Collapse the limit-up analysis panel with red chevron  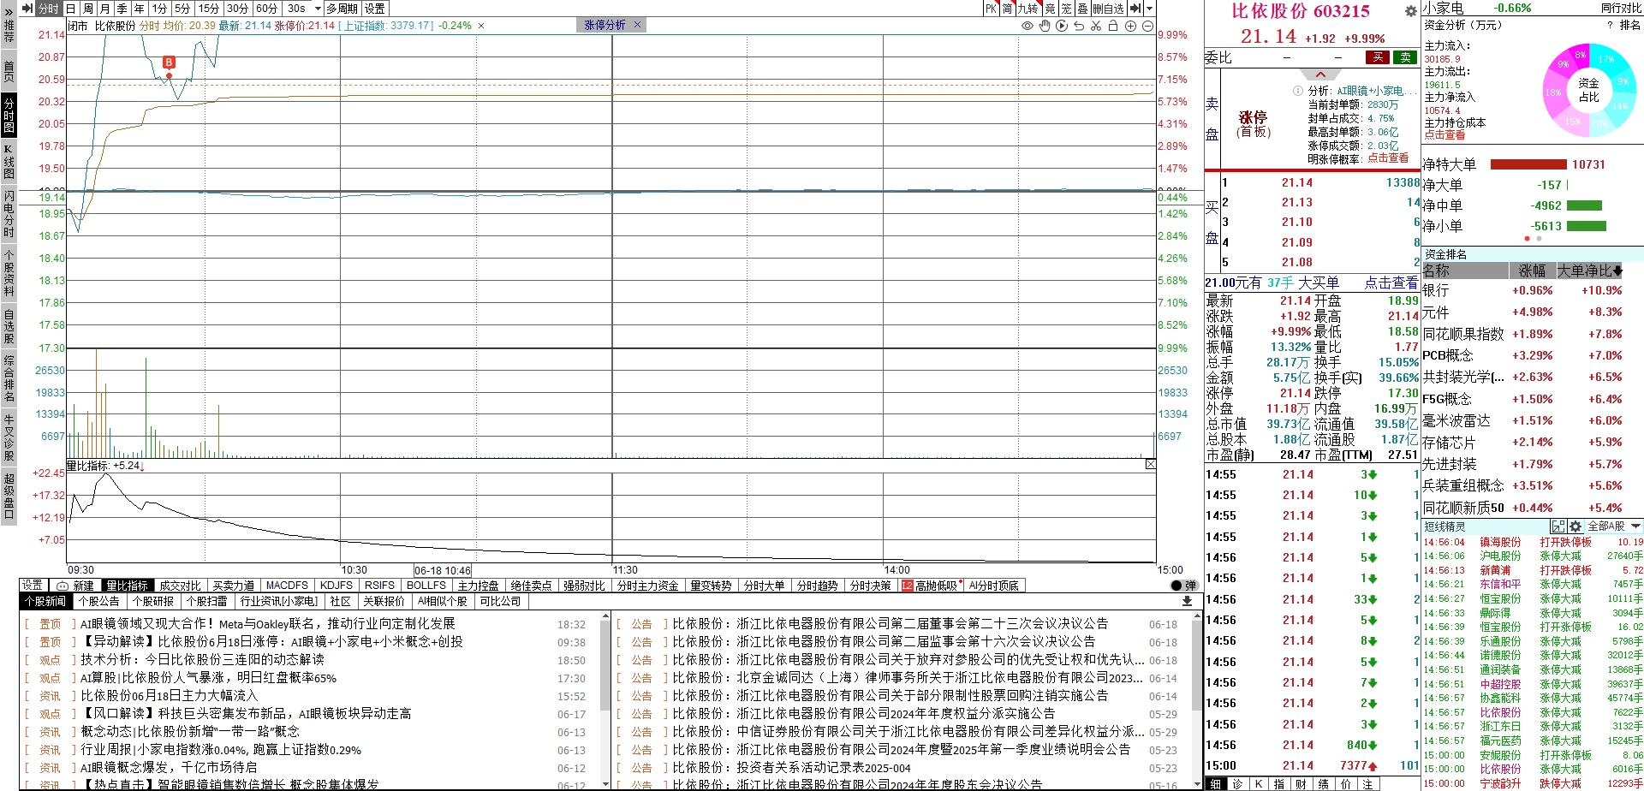click(x=1320, y=74)
